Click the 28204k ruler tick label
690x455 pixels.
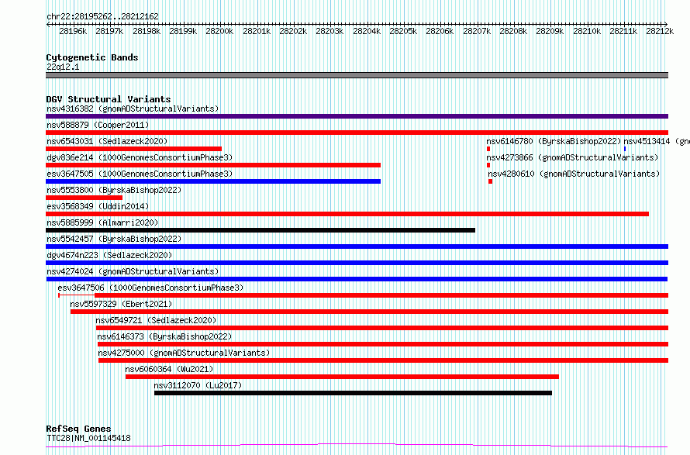coord(367,31)
